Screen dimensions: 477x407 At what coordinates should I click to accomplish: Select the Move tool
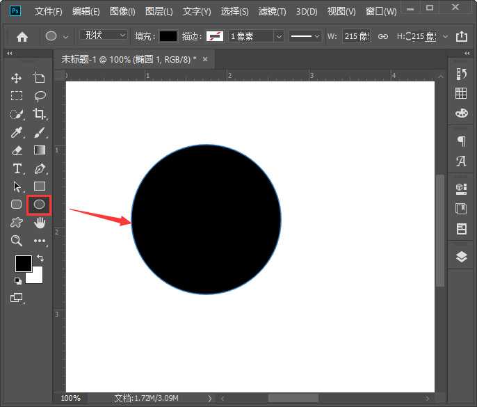[x=17, y=78]
